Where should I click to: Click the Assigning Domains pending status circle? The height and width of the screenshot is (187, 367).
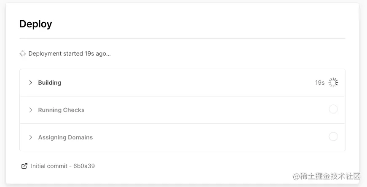tap(333, 137)
